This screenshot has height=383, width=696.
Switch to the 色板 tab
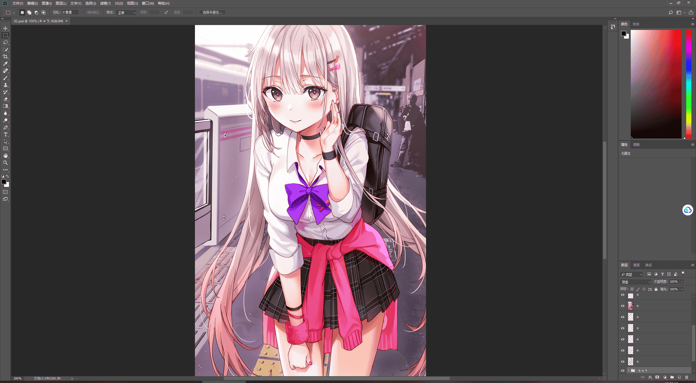[636, 24]
